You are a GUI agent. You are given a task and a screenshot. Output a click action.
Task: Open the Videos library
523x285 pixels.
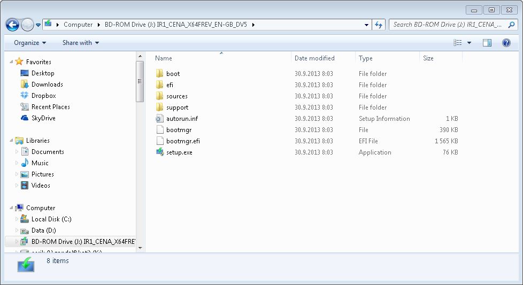tap(40, 186)
